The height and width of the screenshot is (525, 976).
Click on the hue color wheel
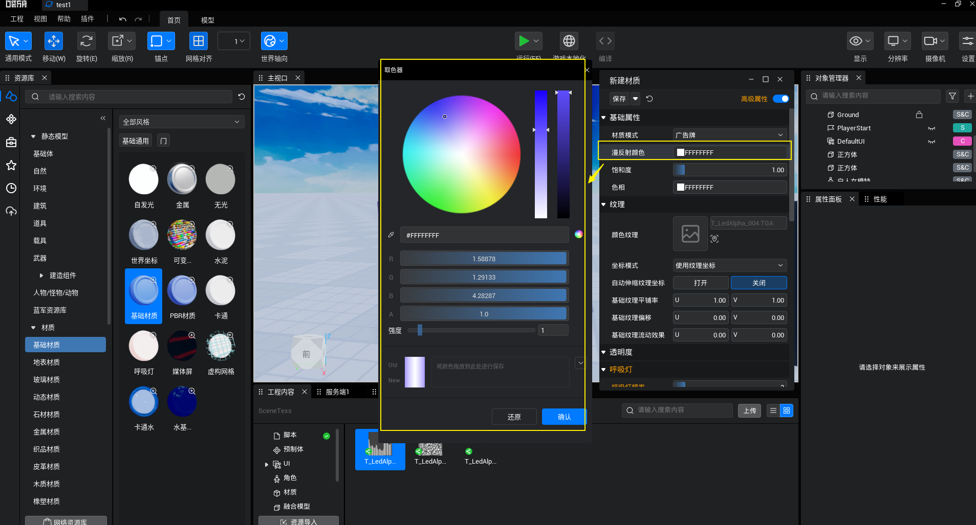(461, 154)
